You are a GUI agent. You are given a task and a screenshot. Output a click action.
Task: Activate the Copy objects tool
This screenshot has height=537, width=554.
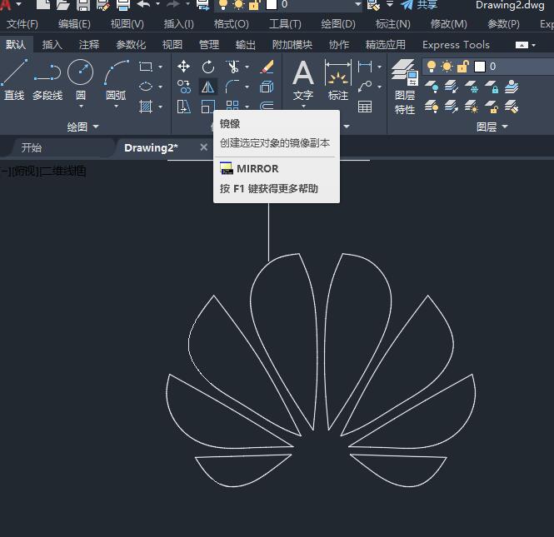tap(184, 87)
